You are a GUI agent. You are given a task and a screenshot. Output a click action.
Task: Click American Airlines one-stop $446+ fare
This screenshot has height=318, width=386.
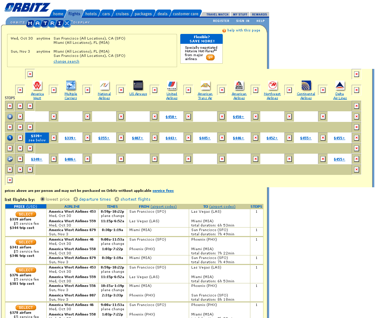point(238,138)
